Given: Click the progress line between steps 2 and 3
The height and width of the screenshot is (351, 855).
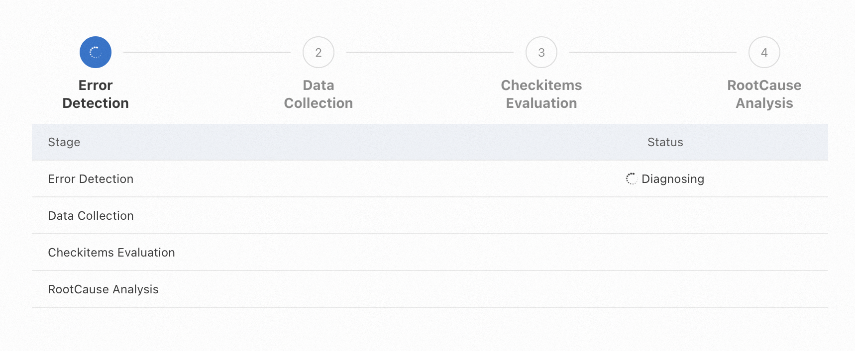Looking at the screenshot, I should tap(430, 52).
